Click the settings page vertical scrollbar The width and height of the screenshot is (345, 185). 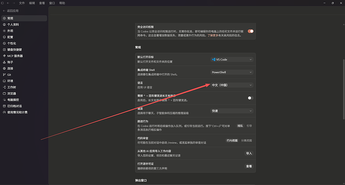343,89
